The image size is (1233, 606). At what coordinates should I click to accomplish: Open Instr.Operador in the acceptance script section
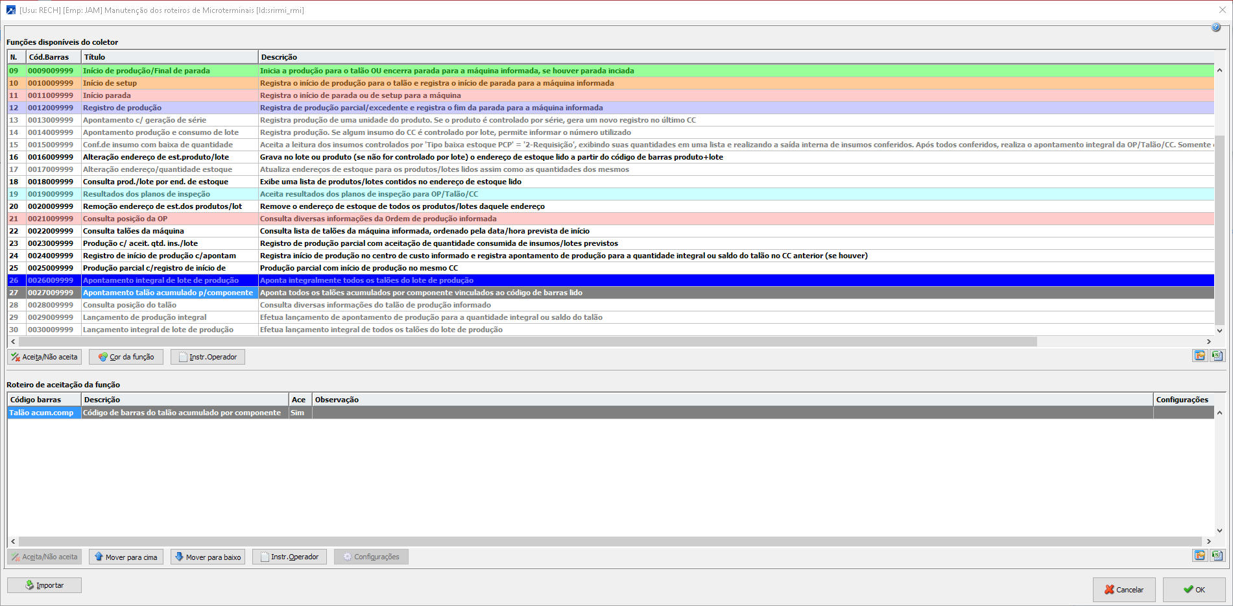(x=289, y=557)
